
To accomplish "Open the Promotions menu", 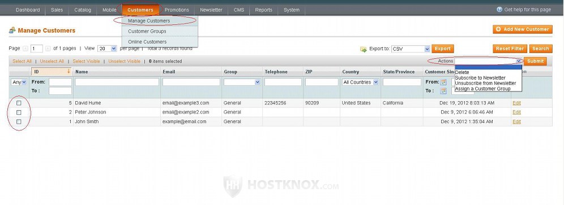I will (x=177, y=10).
